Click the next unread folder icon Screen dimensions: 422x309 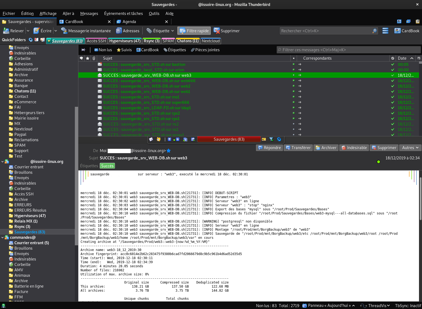point(185,139)
